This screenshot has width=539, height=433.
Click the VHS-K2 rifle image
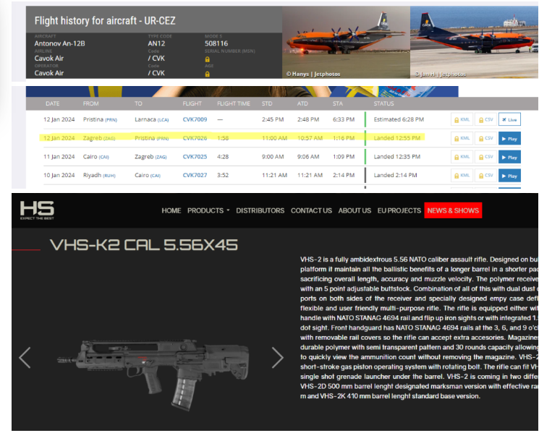(x=153, y=374)
